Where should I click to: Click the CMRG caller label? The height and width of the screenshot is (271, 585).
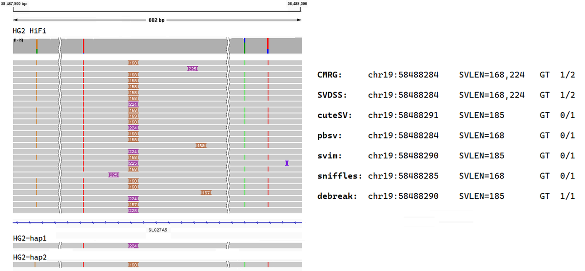(330, 75)
